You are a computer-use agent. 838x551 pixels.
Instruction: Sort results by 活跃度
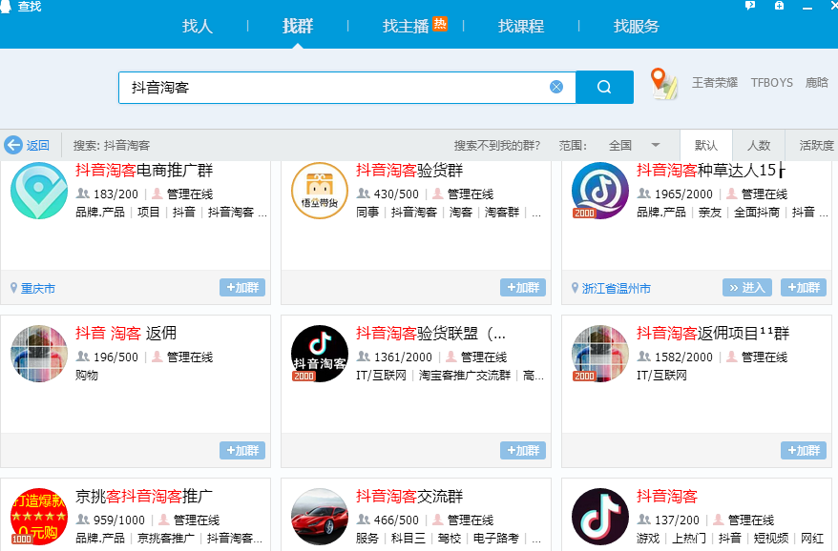tap(816, 145)
